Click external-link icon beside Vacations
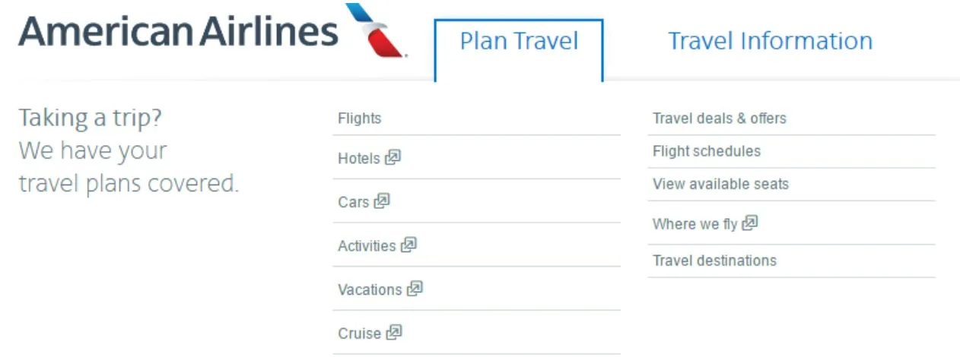The width and height of the screenshot is (960, 357). 415,289
